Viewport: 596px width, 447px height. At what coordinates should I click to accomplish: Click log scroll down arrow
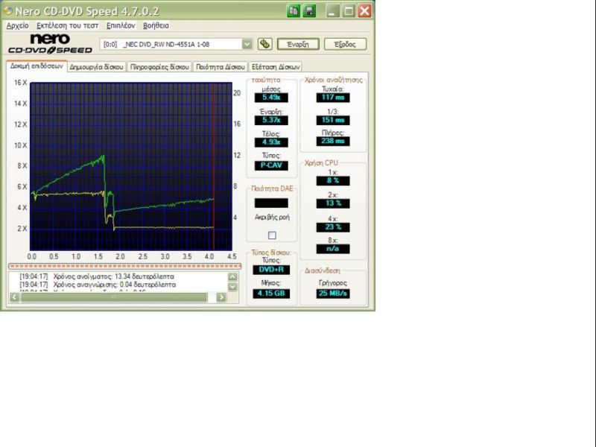[232, 287]
